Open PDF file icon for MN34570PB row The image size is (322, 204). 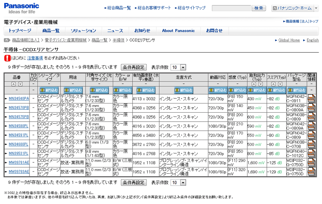point(311,108)
